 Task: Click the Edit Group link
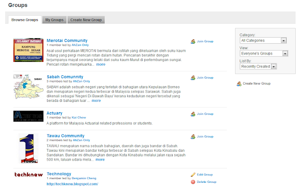point(205,175)
